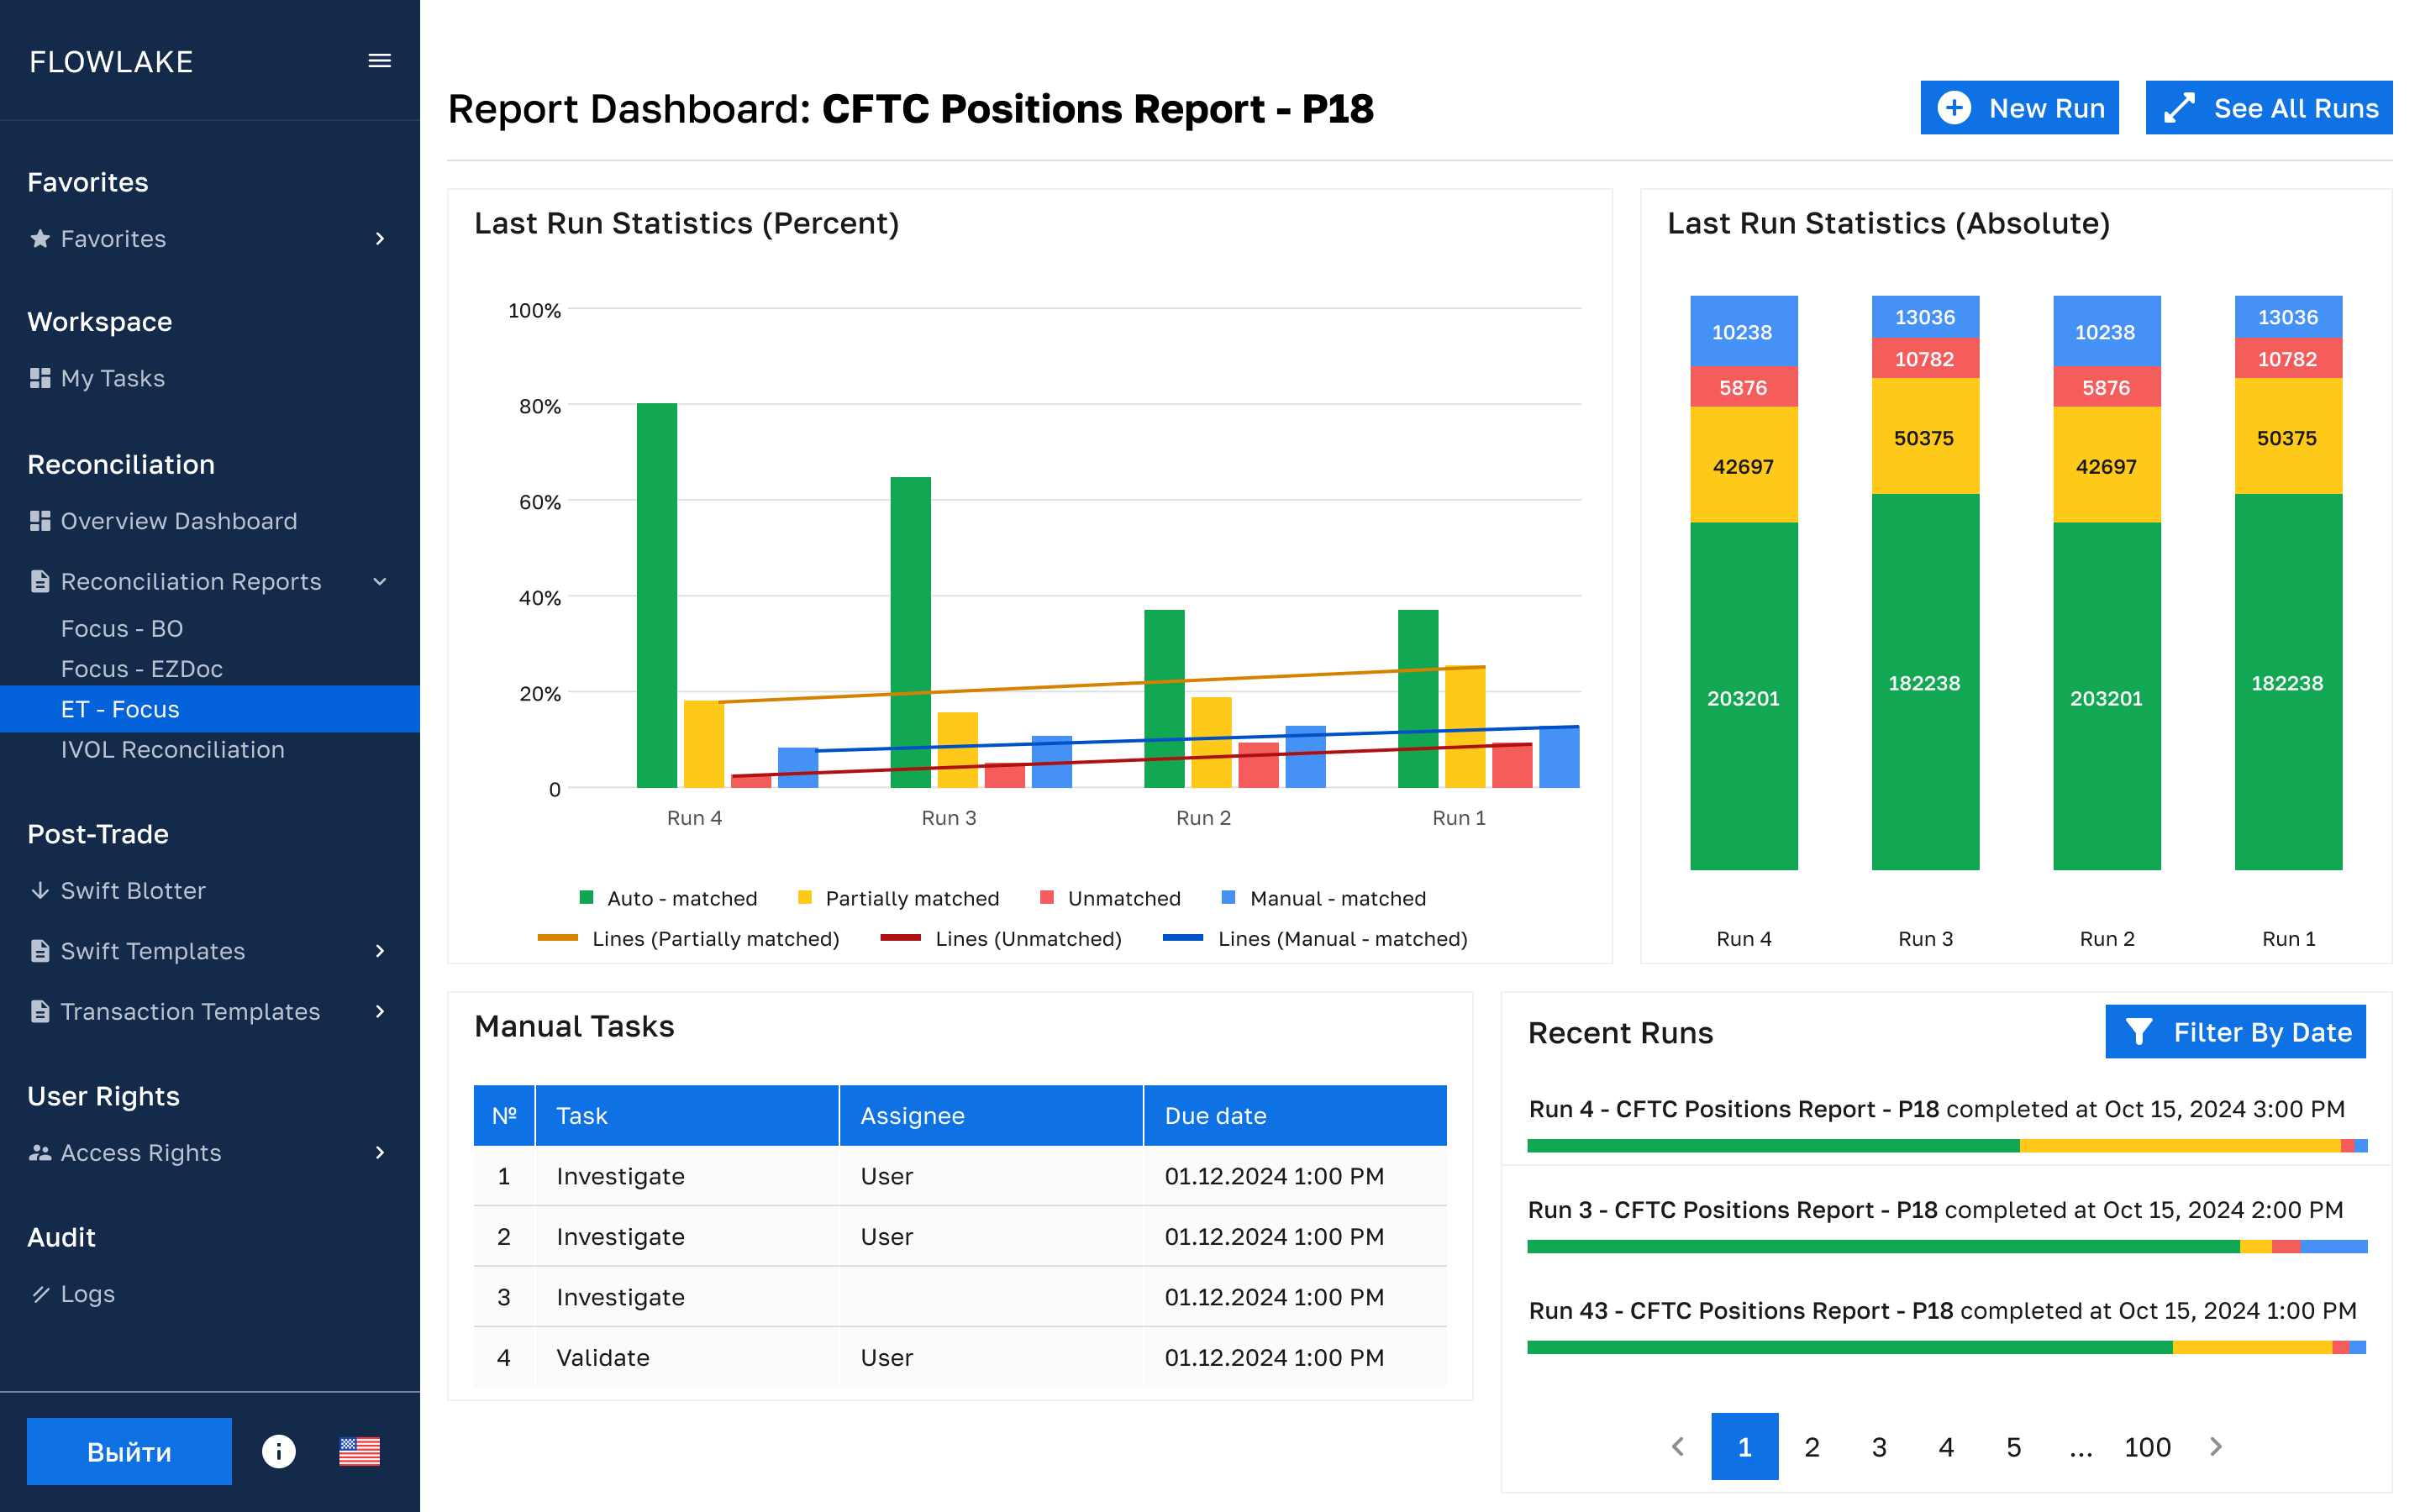Toggle Auto - matched legend series
Screen dimensions: 2420x1512
[668, 898]
